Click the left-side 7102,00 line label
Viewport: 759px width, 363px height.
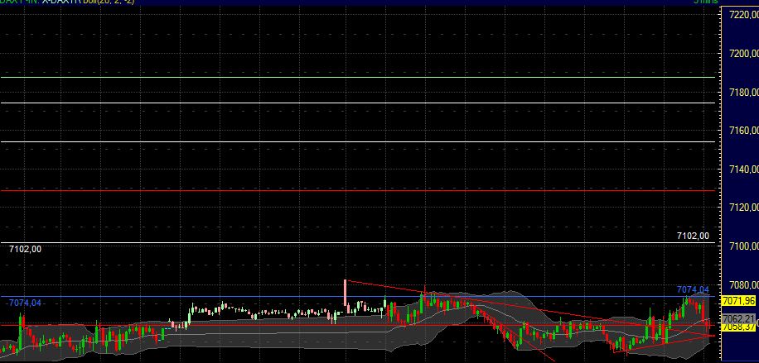click(x=25, y=249)
